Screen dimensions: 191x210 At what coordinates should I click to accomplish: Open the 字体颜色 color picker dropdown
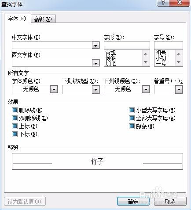click(x=54, y=89)
